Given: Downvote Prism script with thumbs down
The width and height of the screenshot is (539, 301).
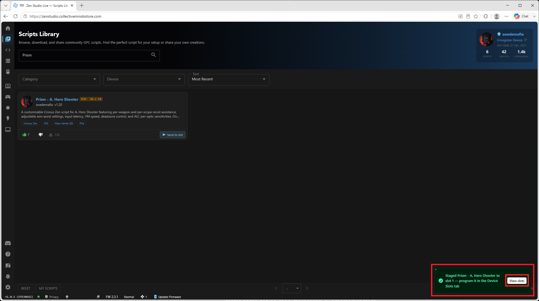Looking at the screenshot, I should [x=40, y=135].
